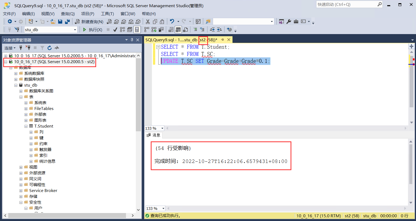The image size is (416, 221).
Task: Open a new DMX query
Action: point(124,22)
